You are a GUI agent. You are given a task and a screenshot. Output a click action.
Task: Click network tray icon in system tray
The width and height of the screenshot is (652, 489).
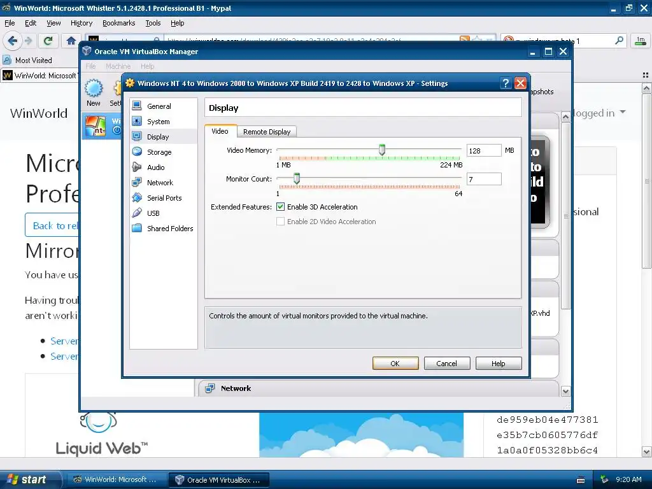(x=604, y=479)
